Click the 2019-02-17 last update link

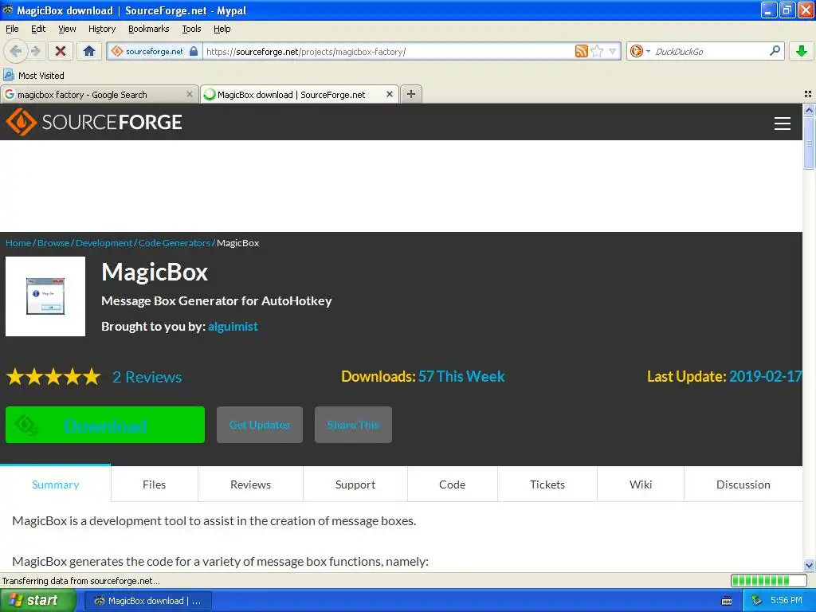[765, 376]
